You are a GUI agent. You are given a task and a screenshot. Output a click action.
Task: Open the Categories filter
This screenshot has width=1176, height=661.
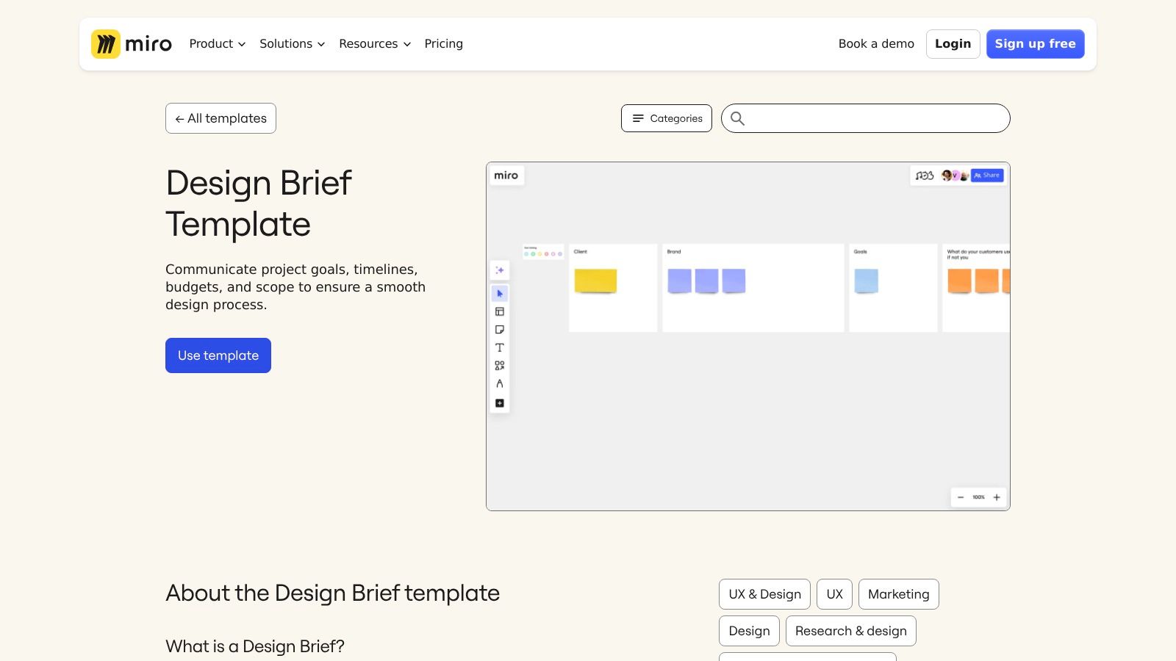pyautogui.click(x=667, y=118)
